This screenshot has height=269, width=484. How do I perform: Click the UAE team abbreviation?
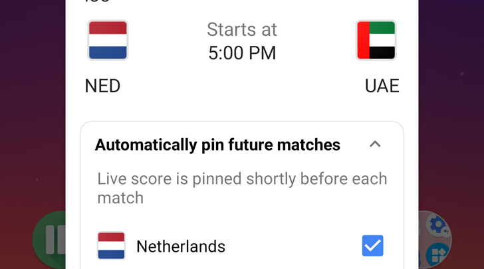pos(382,86)
